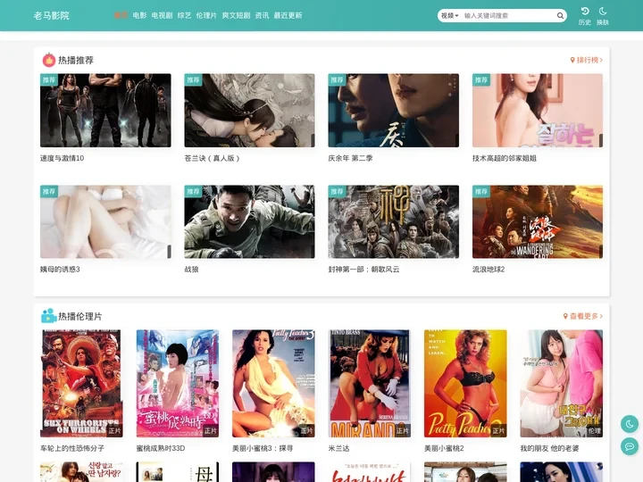Click the 苍兰诀（真人版） title text
This screenshot has height=482, width=643.
click(212, 158)
